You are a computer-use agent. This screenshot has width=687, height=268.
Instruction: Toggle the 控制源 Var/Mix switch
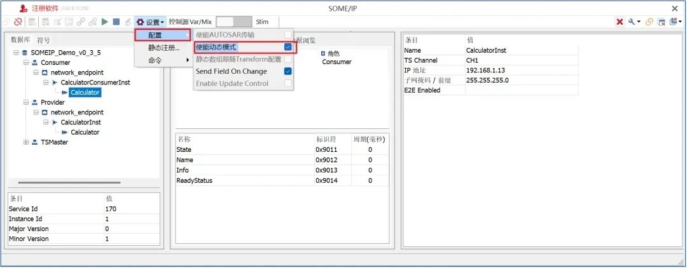tap(234, 22)
